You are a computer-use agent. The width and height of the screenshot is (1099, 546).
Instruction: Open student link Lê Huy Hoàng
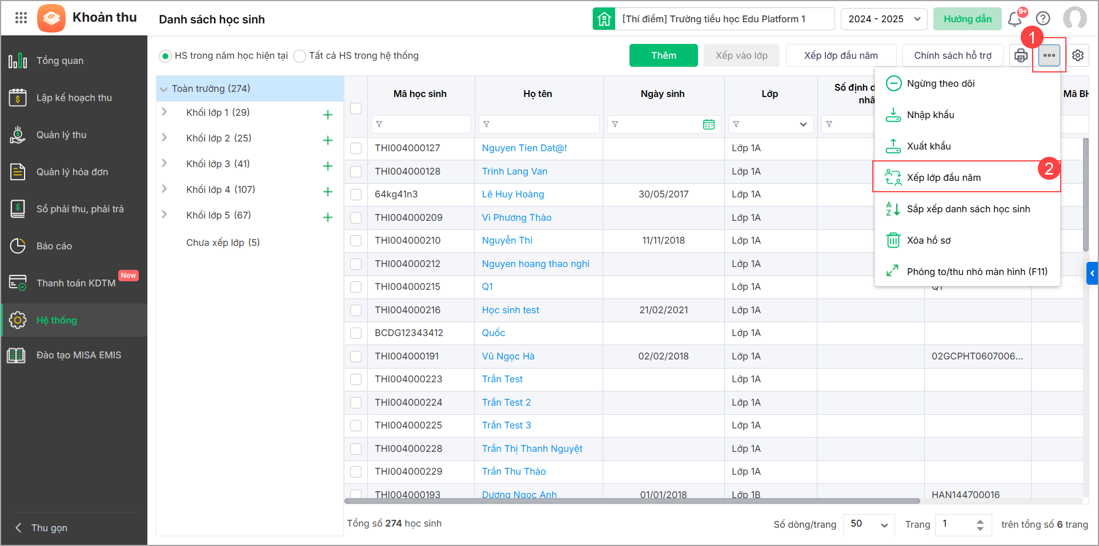pos(513,194)
